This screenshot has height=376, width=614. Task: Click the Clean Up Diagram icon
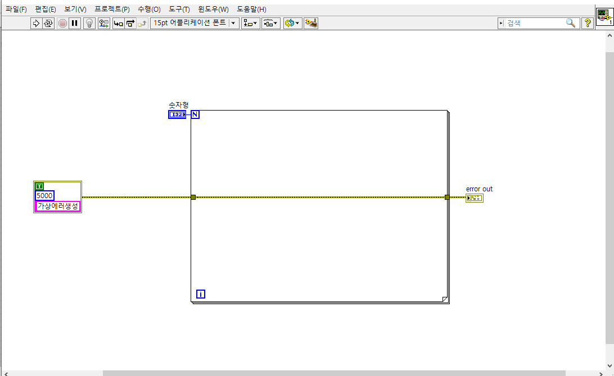pyautogui.click(x=311, y=23)
